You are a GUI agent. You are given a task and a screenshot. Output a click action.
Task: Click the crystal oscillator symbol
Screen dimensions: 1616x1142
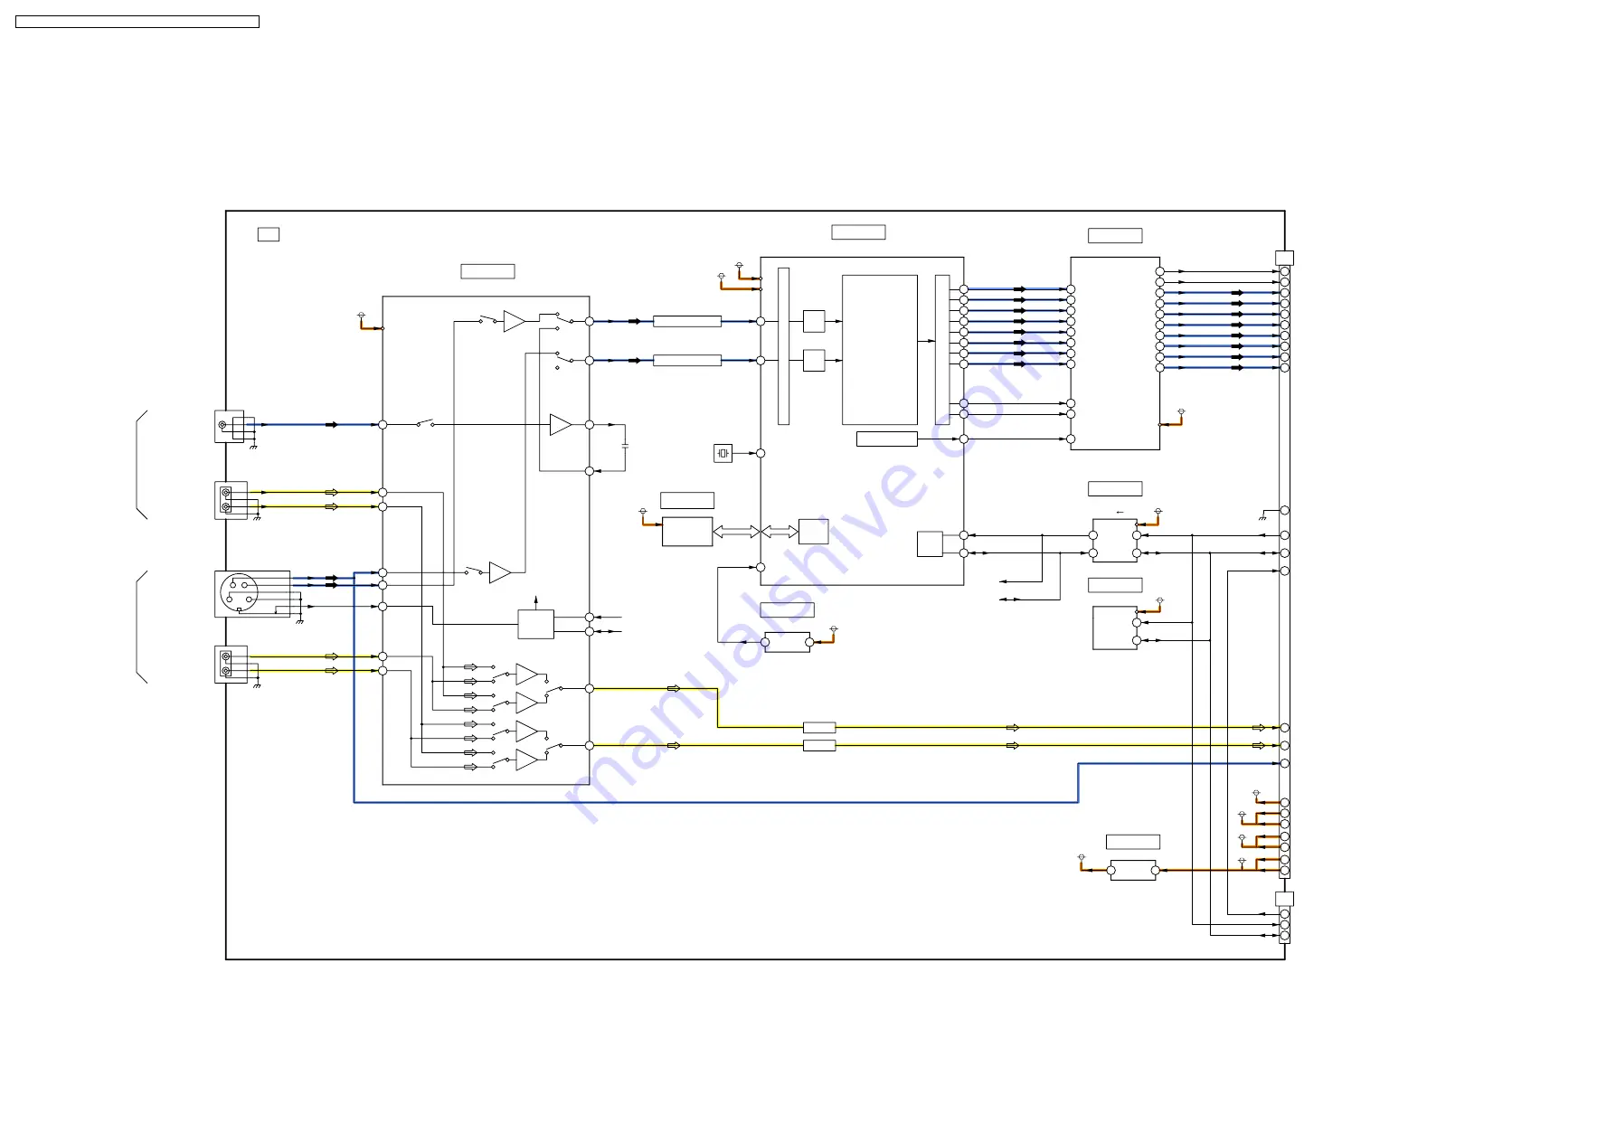point(723,453)
